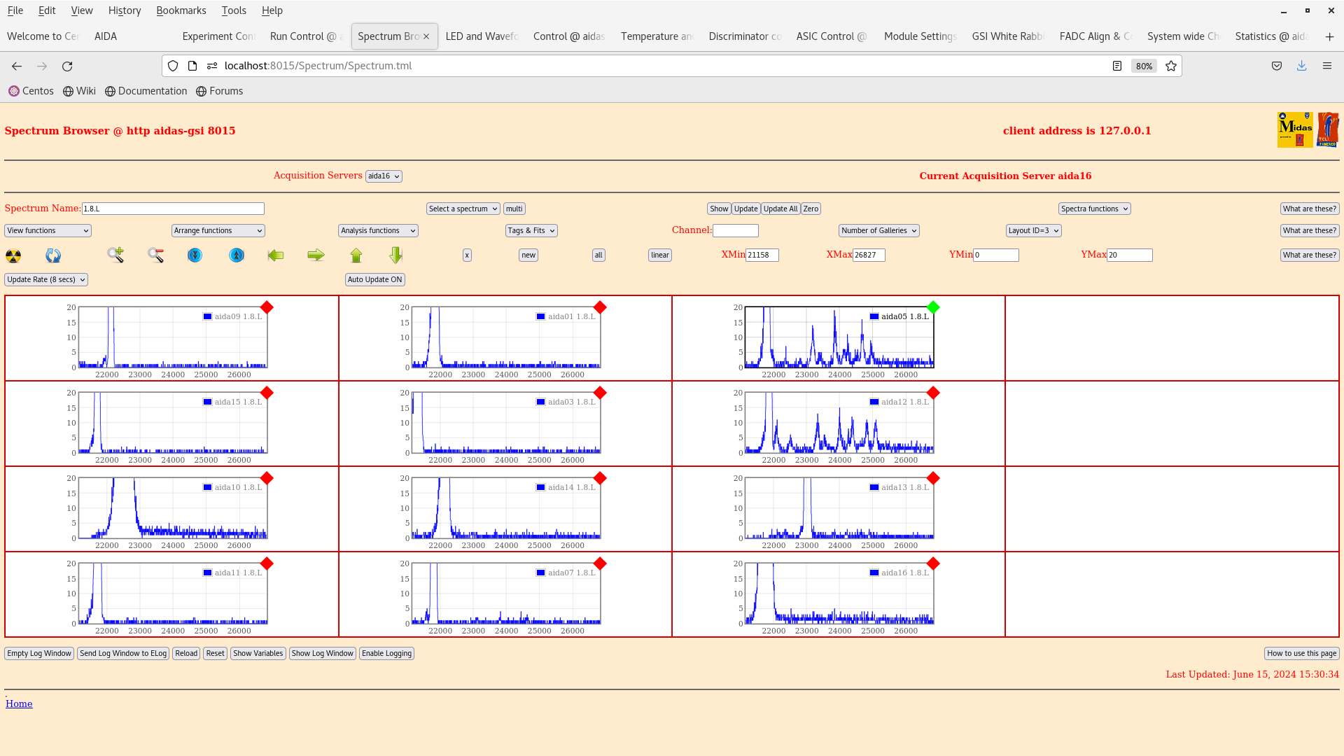Click the zoom out magnifier icon
This screenshot has height=756, width=1344.
(x=155, y=255)
